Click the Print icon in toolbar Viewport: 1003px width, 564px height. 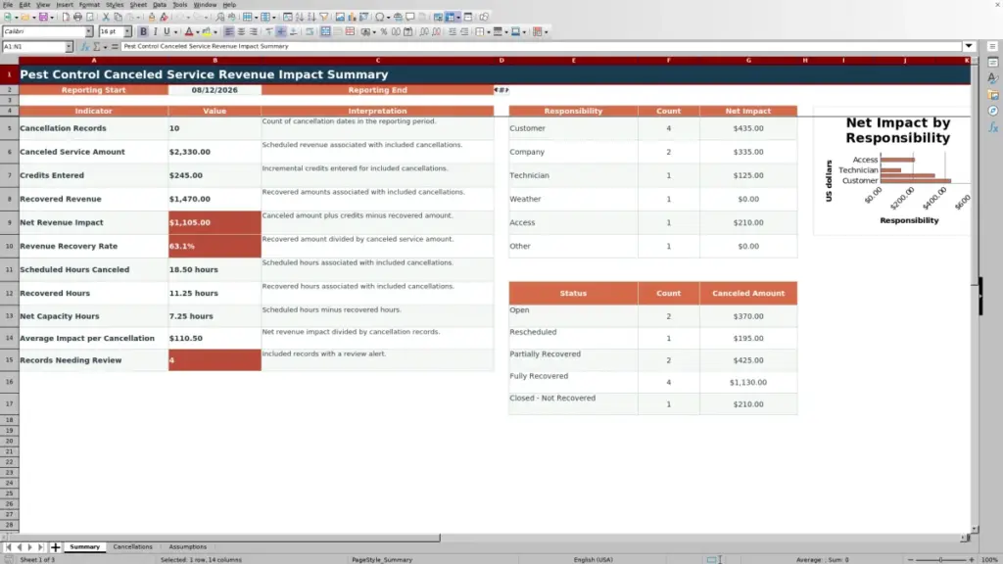(x=77, y=18)
